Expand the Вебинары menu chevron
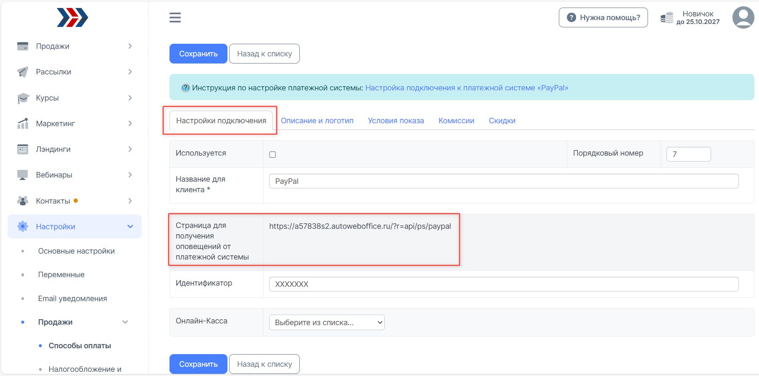 (x=130, y=175)
